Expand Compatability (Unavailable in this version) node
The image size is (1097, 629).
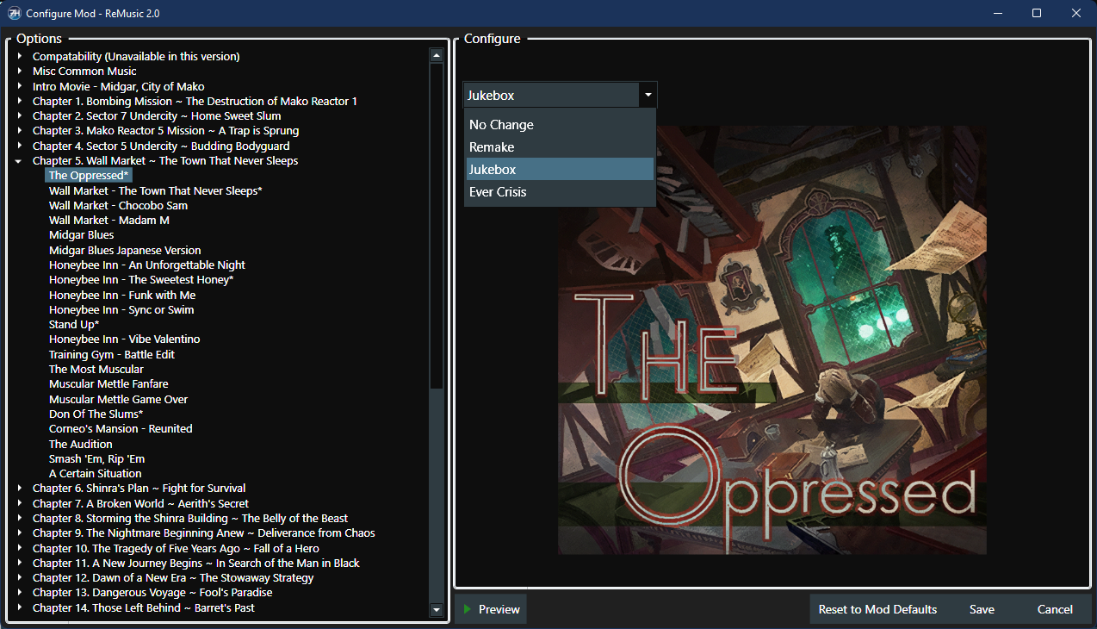coord(19,56)
